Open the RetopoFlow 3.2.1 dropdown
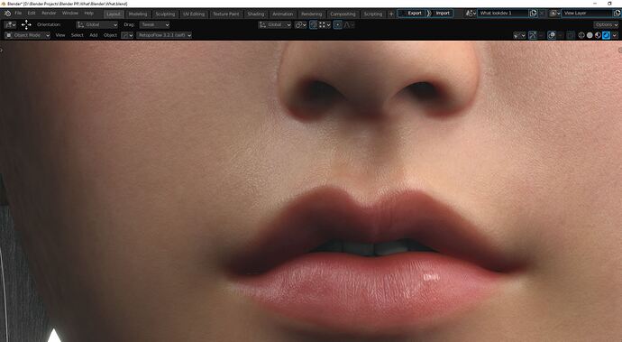This screenshot has height=342, width=622. pos(164,35)
